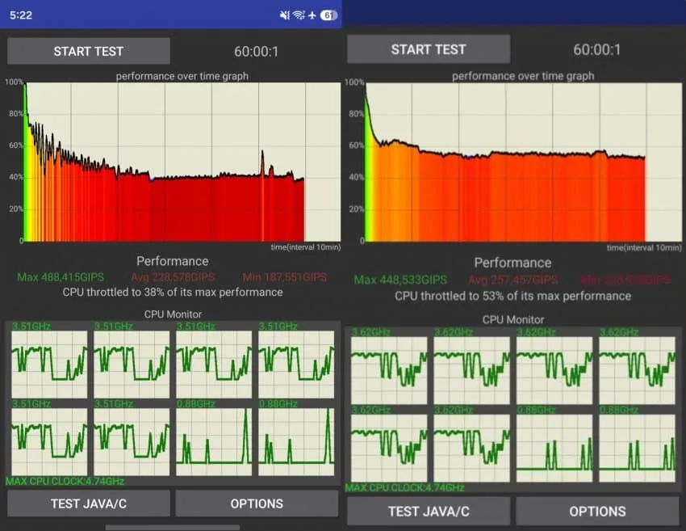Viewport: 686px width, 531px height.
Task: Tap the CPU Monitor label on the 38% throttled screen
Action: 173,314
